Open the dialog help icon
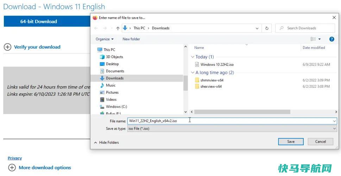This screenshot has width=341, height=176. click(331, 39)
